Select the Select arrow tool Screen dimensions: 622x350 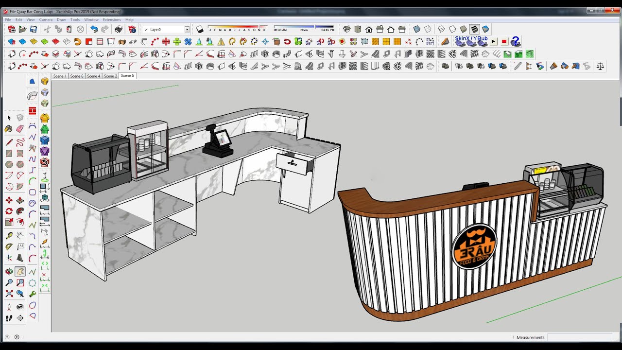point(9,118)
